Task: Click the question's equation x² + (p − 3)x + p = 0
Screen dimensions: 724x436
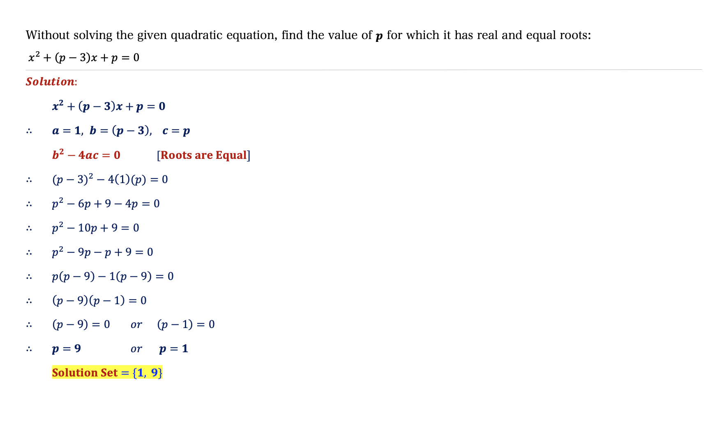Action: pos(84,57)
